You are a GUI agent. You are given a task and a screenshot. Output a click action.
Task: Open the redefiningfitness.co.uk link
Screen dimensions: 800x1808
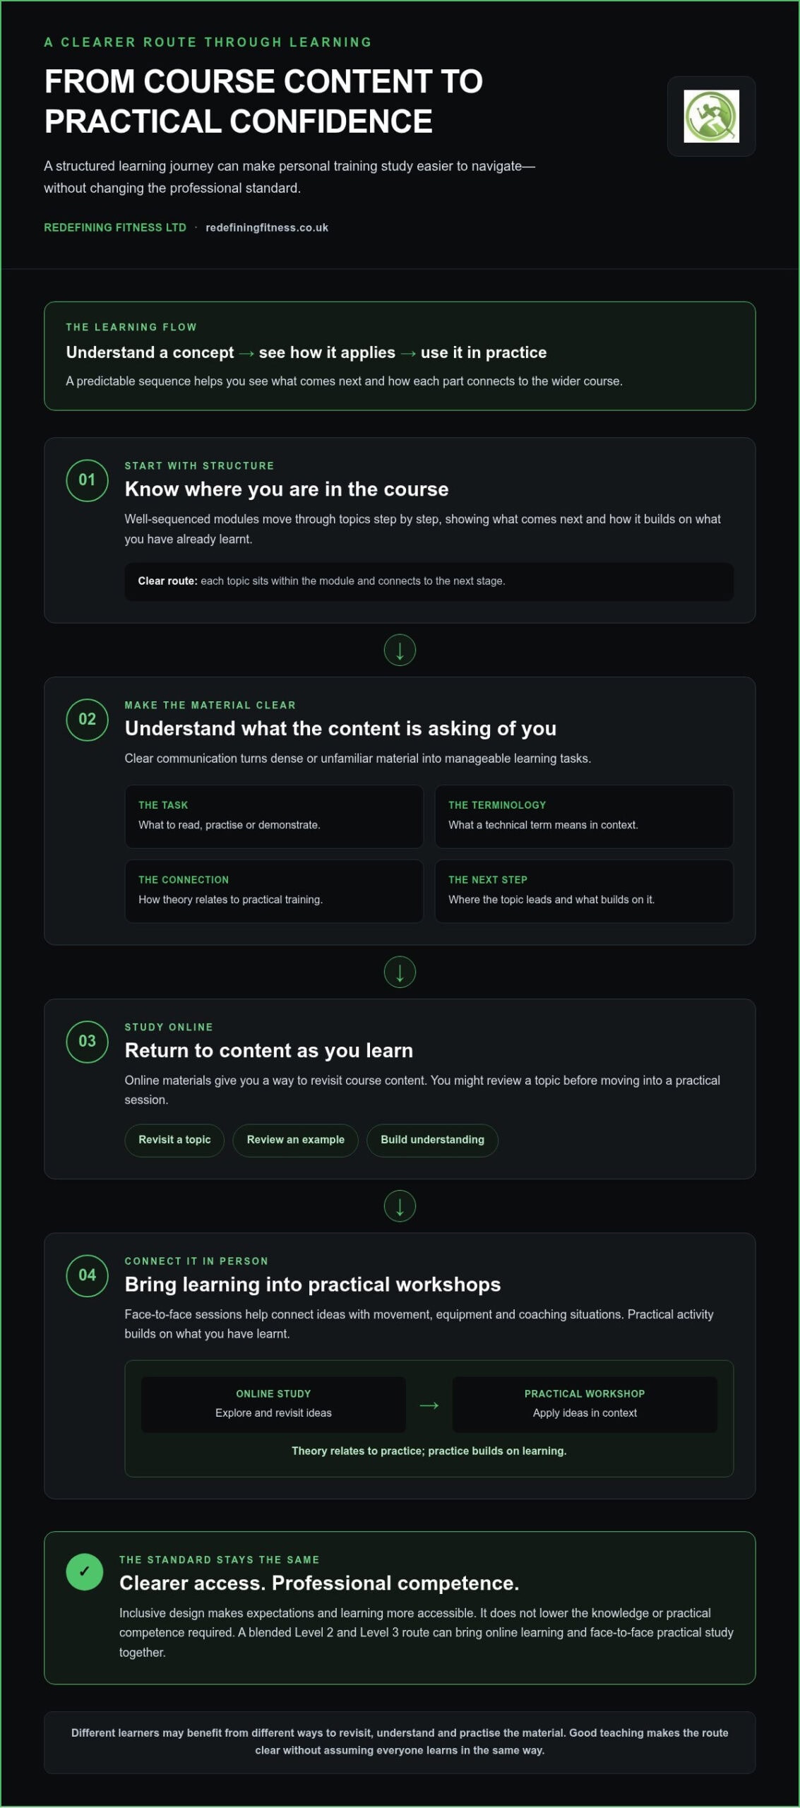(267, 228)
